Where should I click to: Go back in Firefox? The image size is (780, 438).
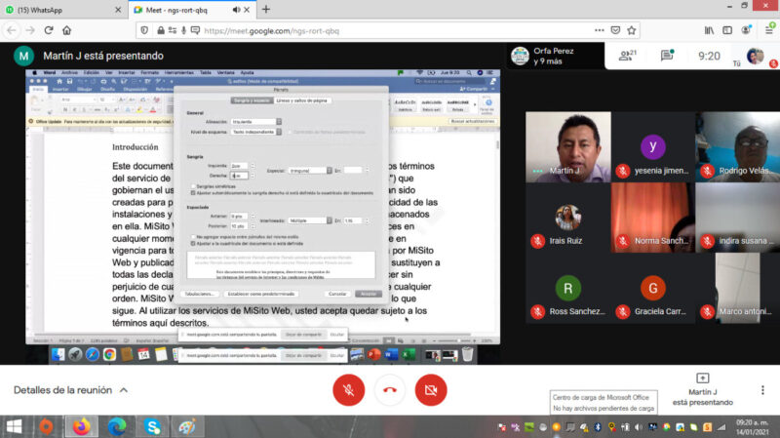[x=12, y=30]
